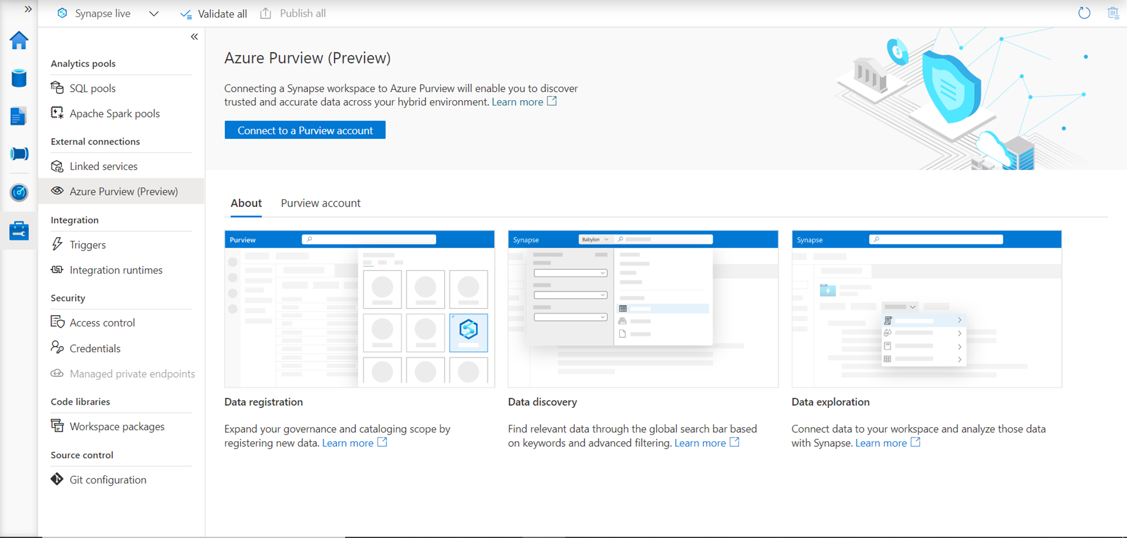Viewport: 1127px width, 538px height.
Task: Click the Workspace packages icon
Action: (x=57, y=425)
